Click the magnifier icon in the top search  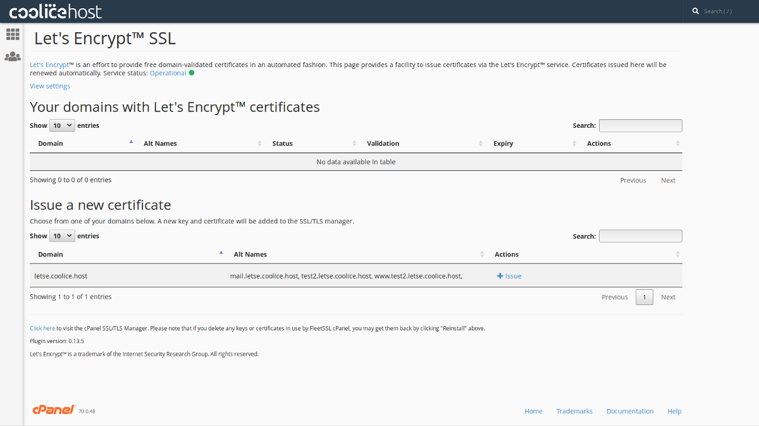[x=696, y=11]
